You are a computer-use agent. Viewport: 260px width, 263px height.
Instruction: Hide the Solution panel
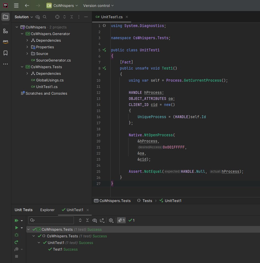[x=86, y=17]
